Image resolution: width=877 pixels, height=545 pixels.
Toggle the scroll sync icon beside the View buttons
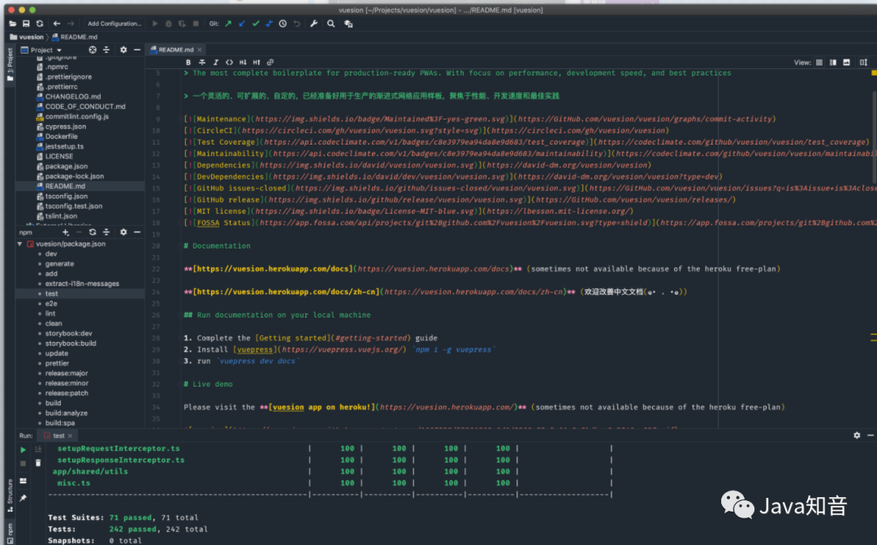pos(863,62)
